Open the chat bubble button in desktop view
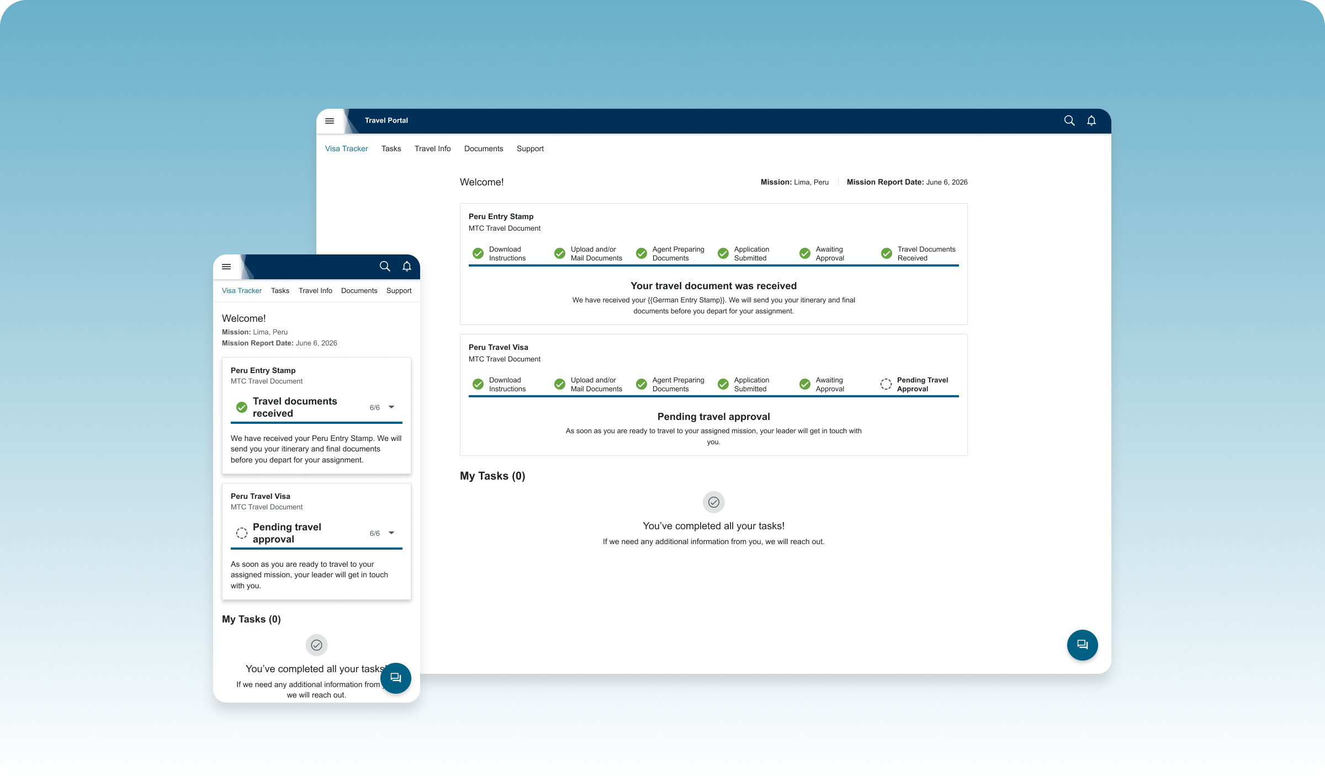The image size is (1325, 782). point(1082,645)
